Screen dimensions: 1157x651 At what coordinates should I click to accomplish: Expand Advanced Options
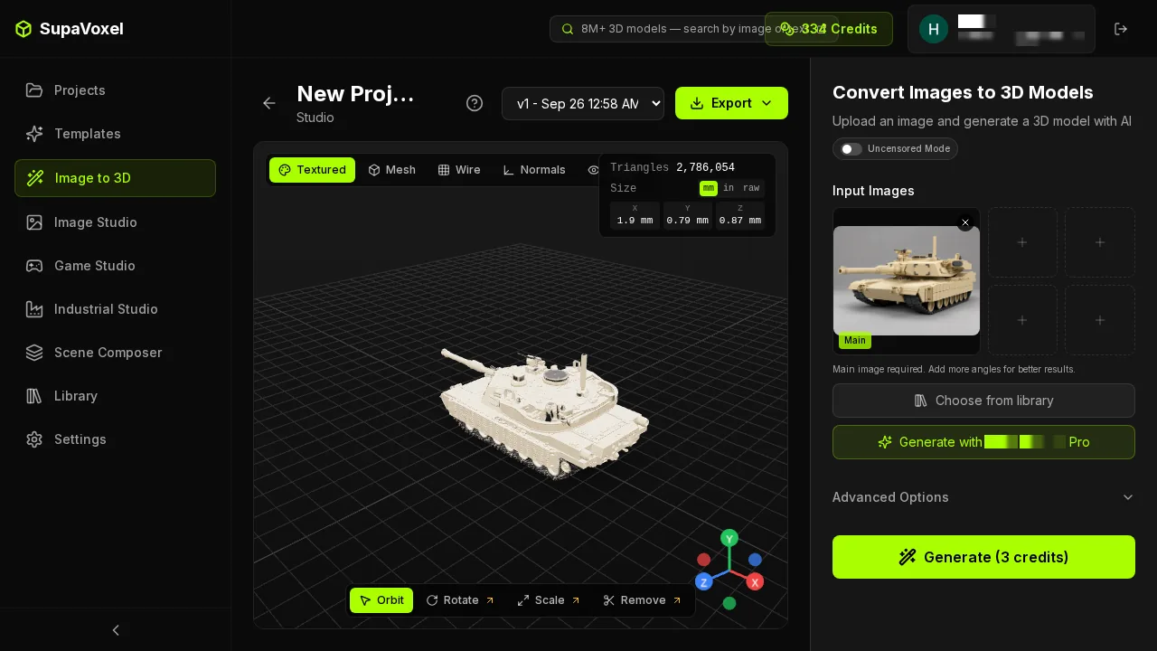tap(983, 497)
